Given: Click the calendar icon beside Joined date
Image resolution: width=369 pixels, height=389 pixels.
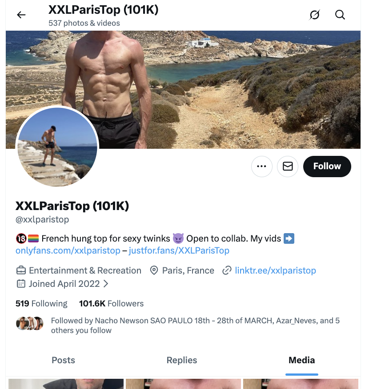Looking at the screenshot, I should [x=20, y=283].
